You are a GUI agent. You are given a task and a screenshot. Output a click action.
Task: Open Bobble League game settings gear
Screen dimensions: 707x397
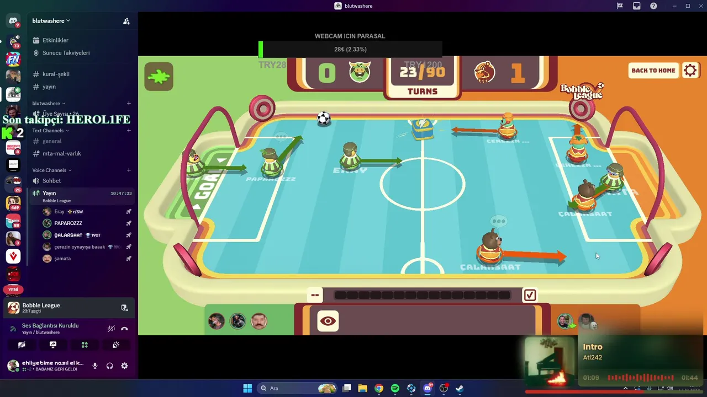click(690, 71)
